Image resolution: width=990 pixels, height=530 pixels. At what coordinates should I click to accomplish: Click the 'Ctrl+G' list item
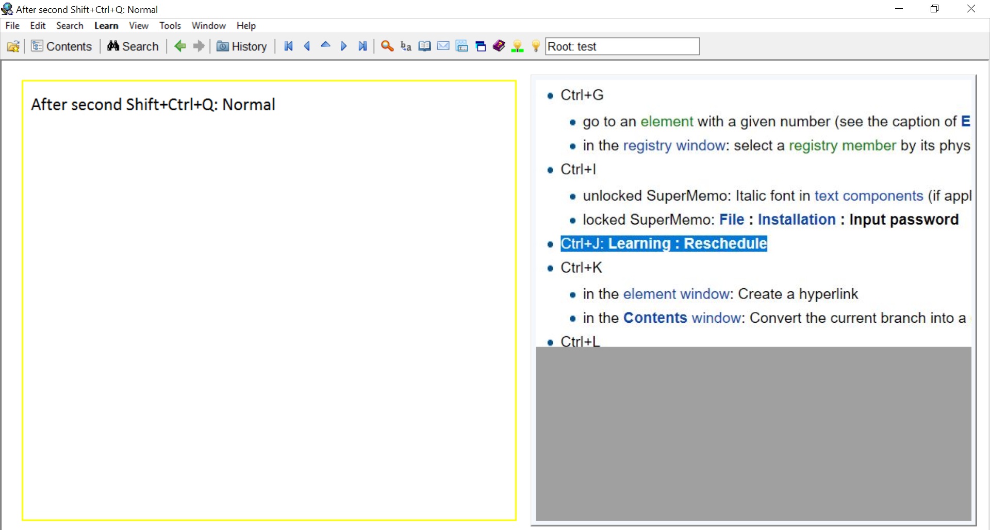(x=582, y=95)
